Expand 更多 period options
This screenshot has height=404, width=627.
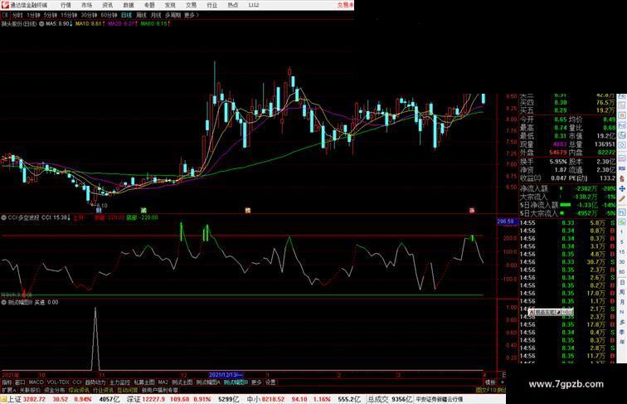(191, 15)
